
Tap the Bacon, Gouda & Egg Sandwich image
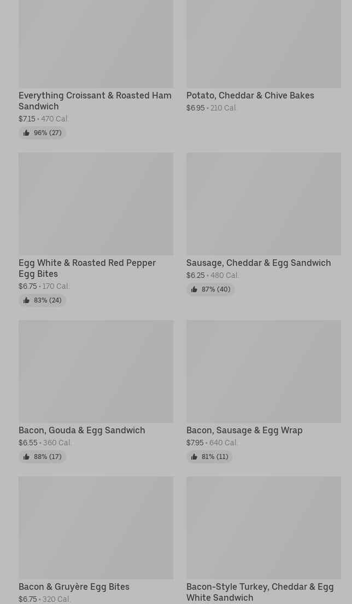click(x=96, y=371)
